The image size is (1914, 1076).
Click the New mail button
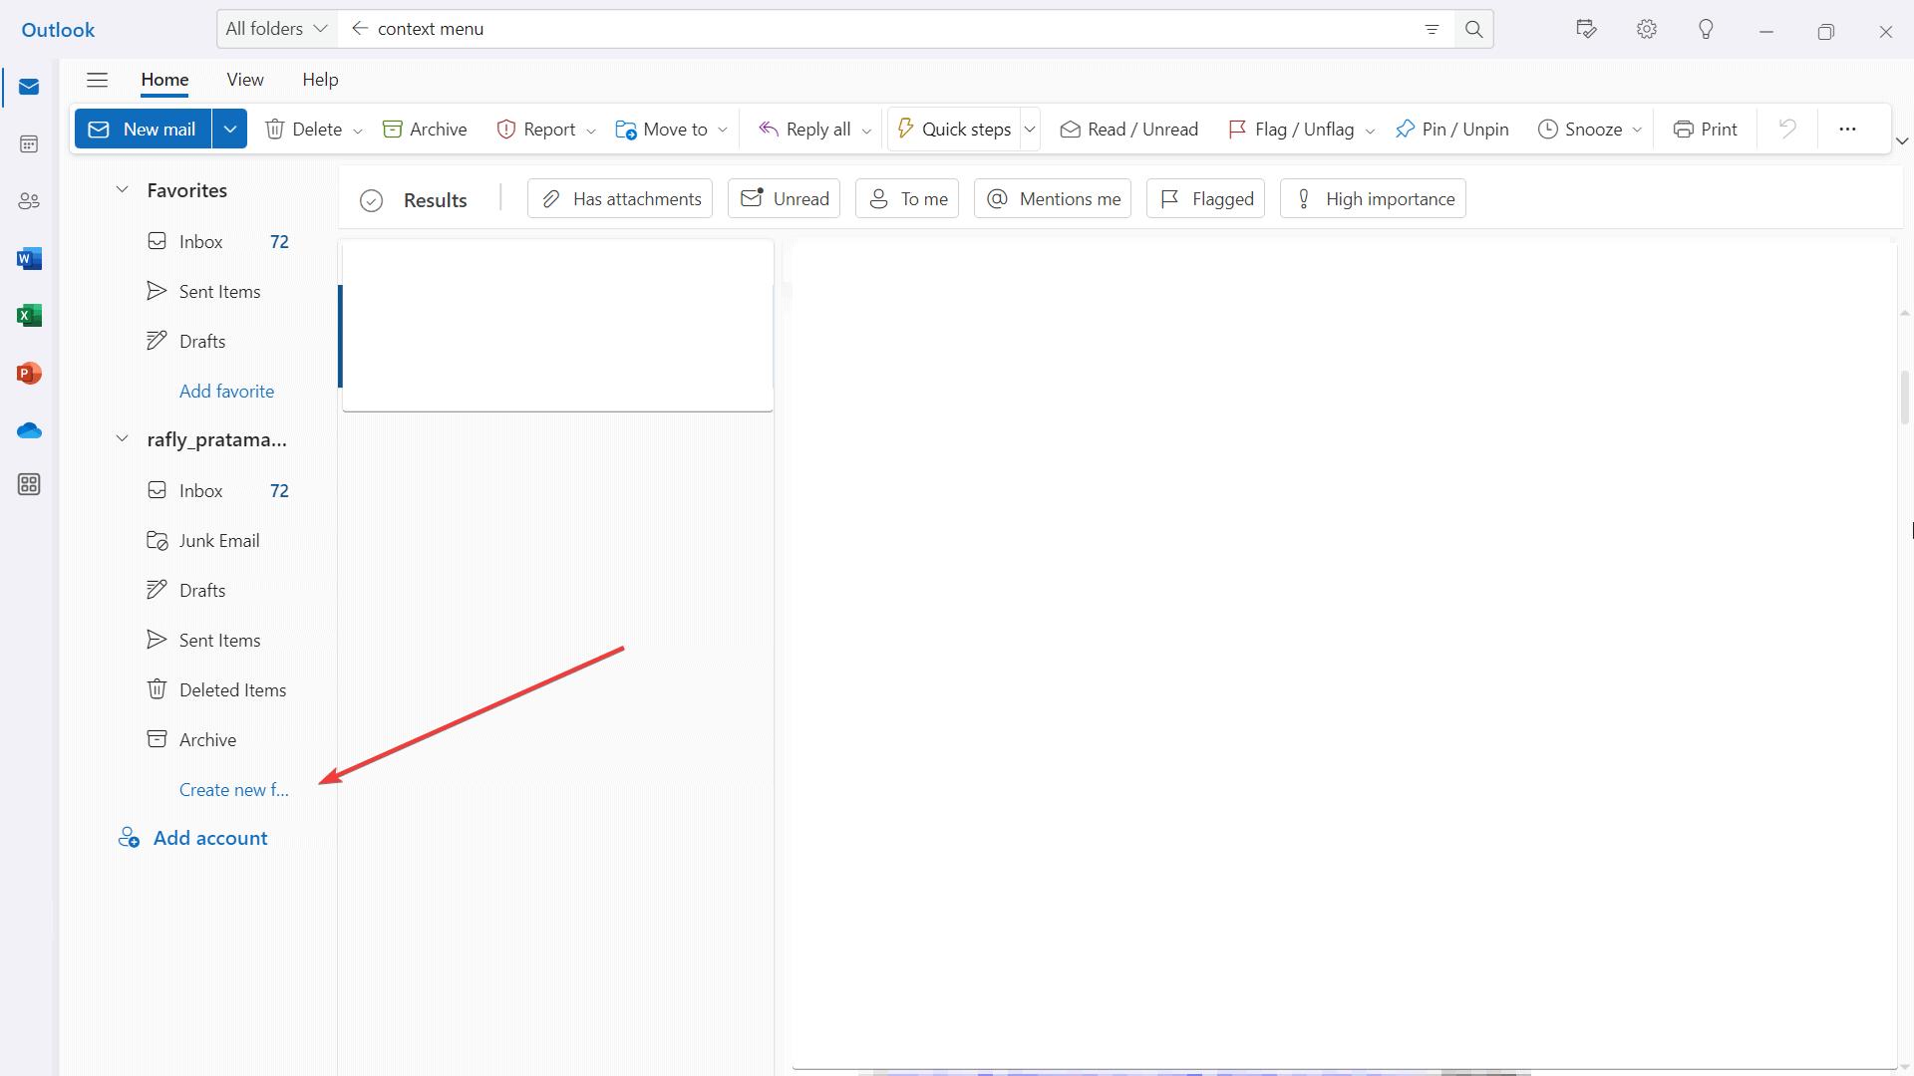(x=144, y=129)
